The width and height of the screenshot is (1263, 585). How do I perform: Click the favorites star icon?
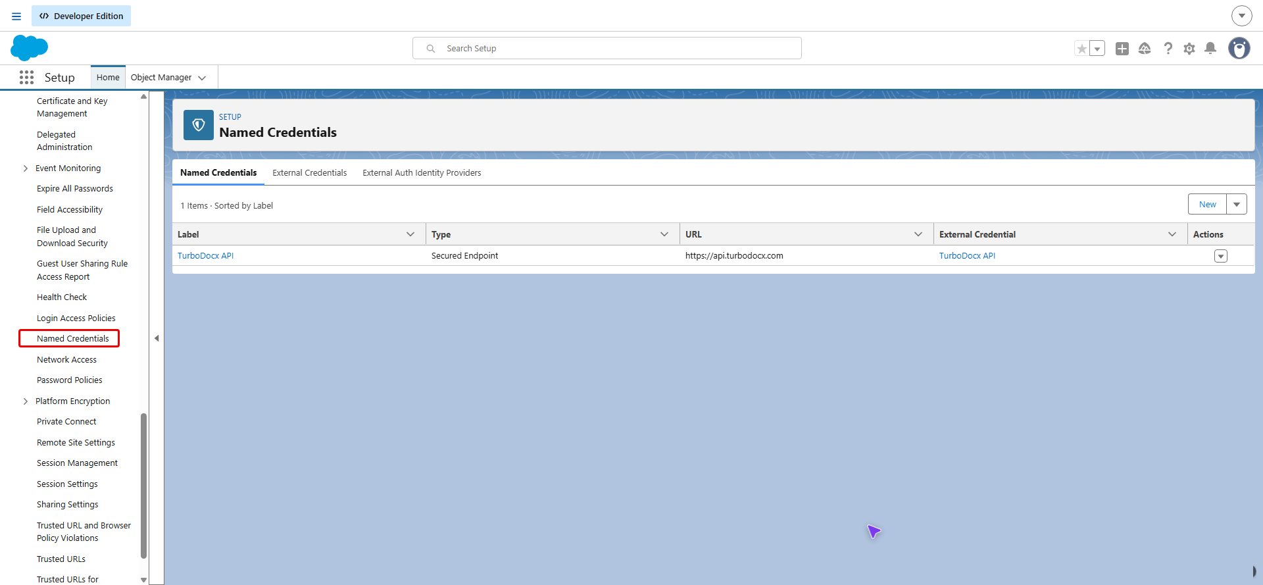pos(1082,49)
